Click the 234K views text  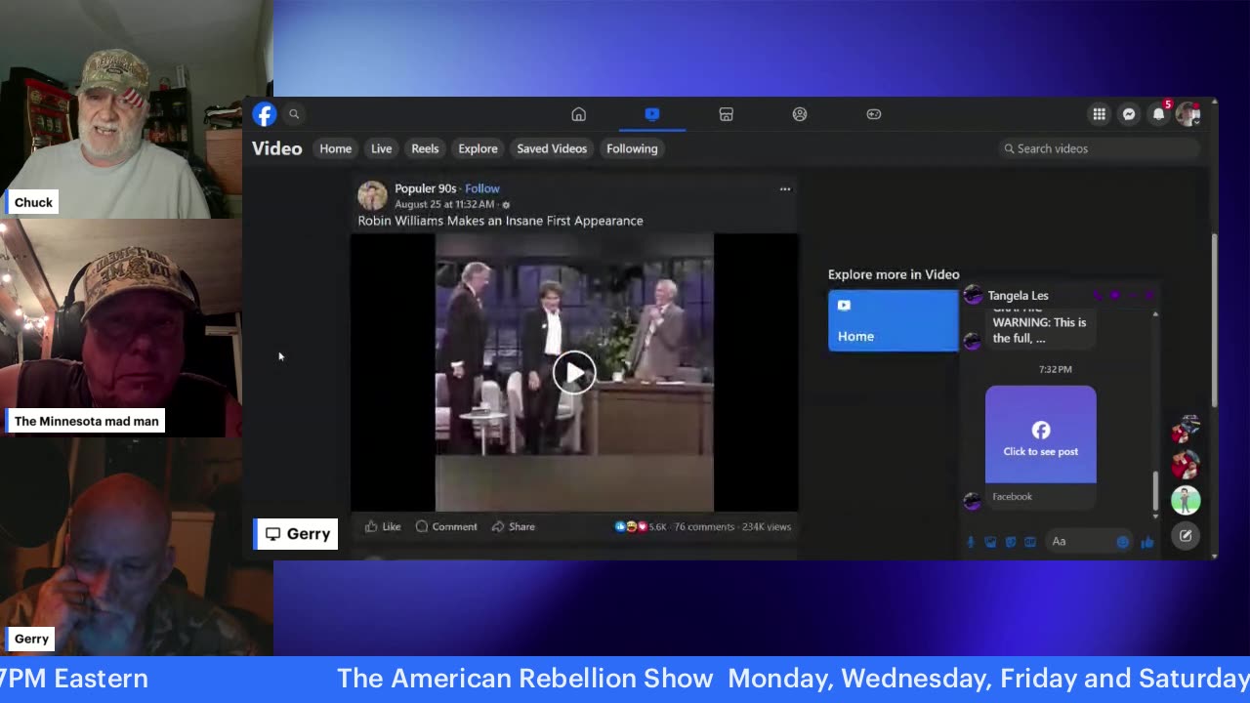tap(767, 526)
